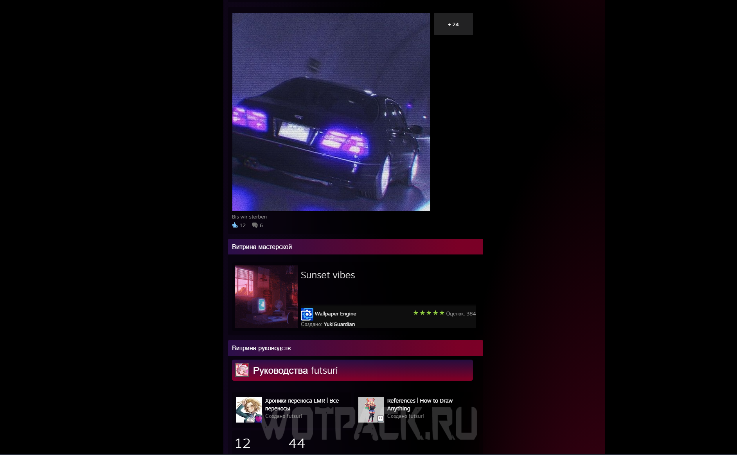Screen dimensions: 737x455
Task: Click futsuri's avatar in the guides header
Action: point(242,370)
